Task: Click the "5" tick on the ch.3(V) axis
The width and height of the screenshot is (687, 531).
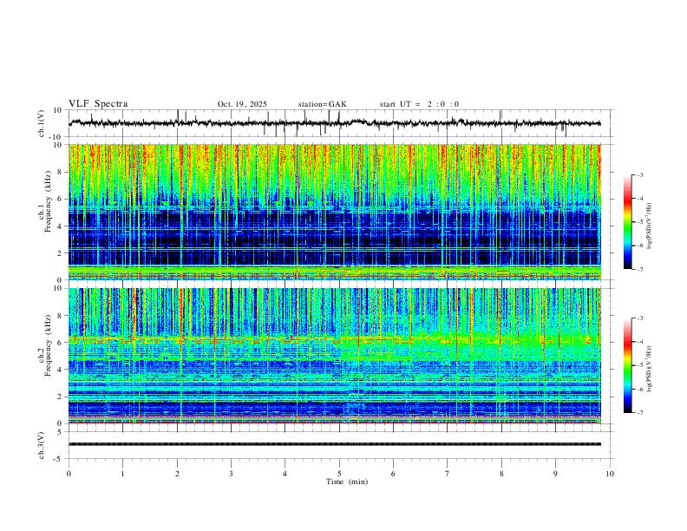Action: point(60,432)
